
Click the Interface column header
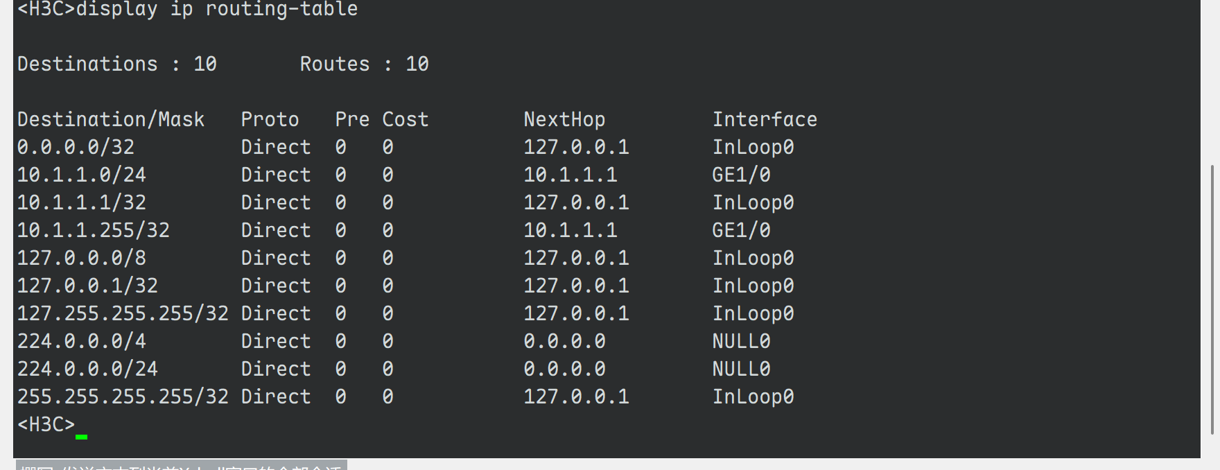tap(765, 119)
